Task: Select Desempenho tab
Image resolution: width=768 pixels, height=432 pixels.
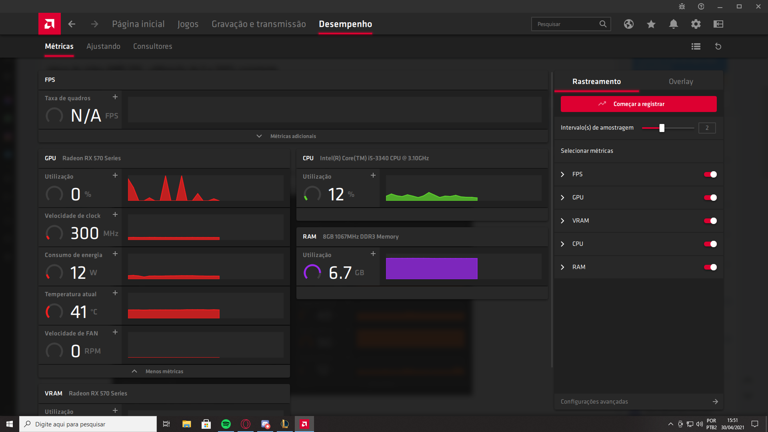Action: click(x=346, y=24)
